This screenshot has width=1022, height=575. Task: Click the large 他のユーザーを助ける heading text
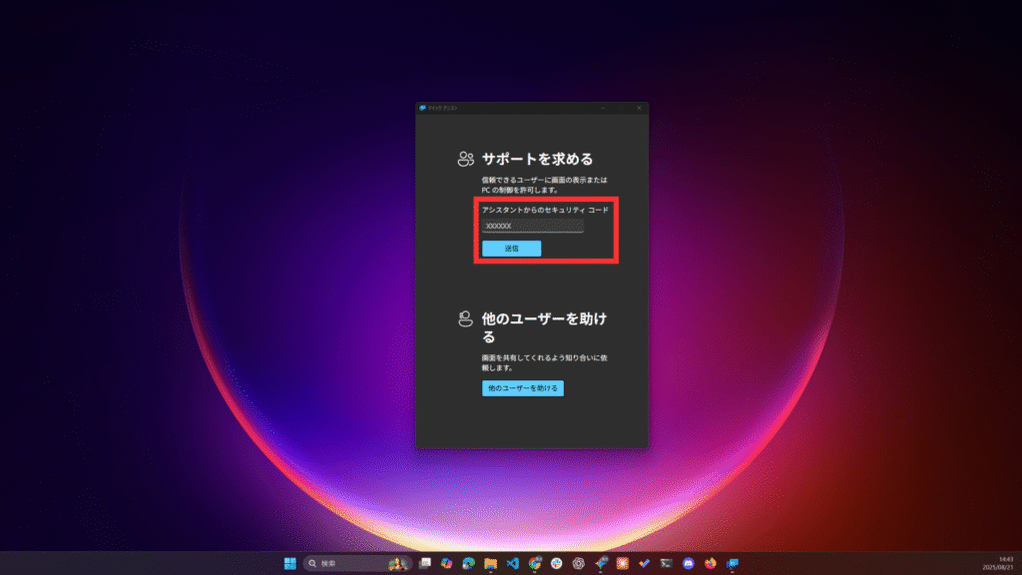[544, 327]
